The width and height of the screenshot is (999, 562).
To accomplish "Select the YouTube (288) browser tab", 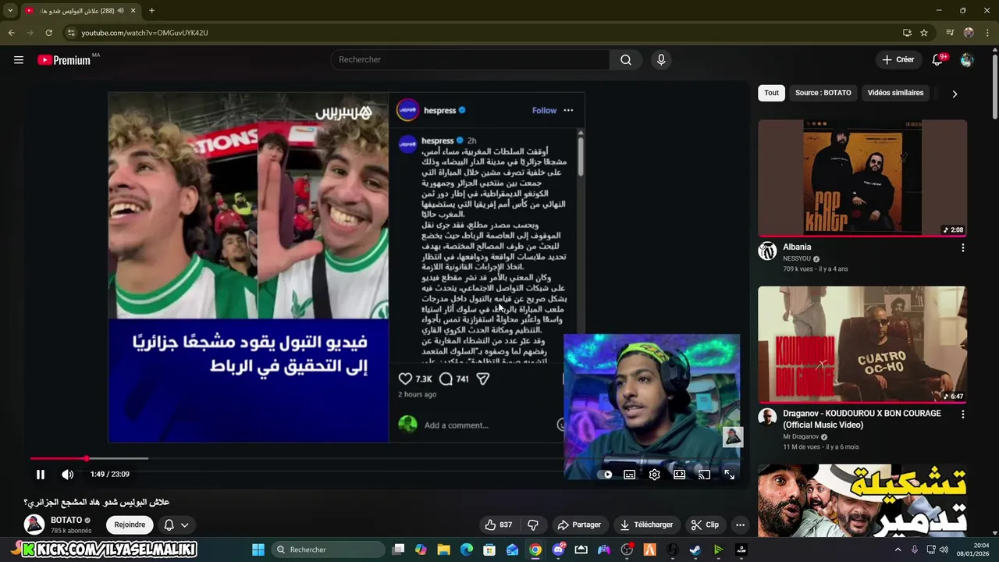I will pos(80,11).
